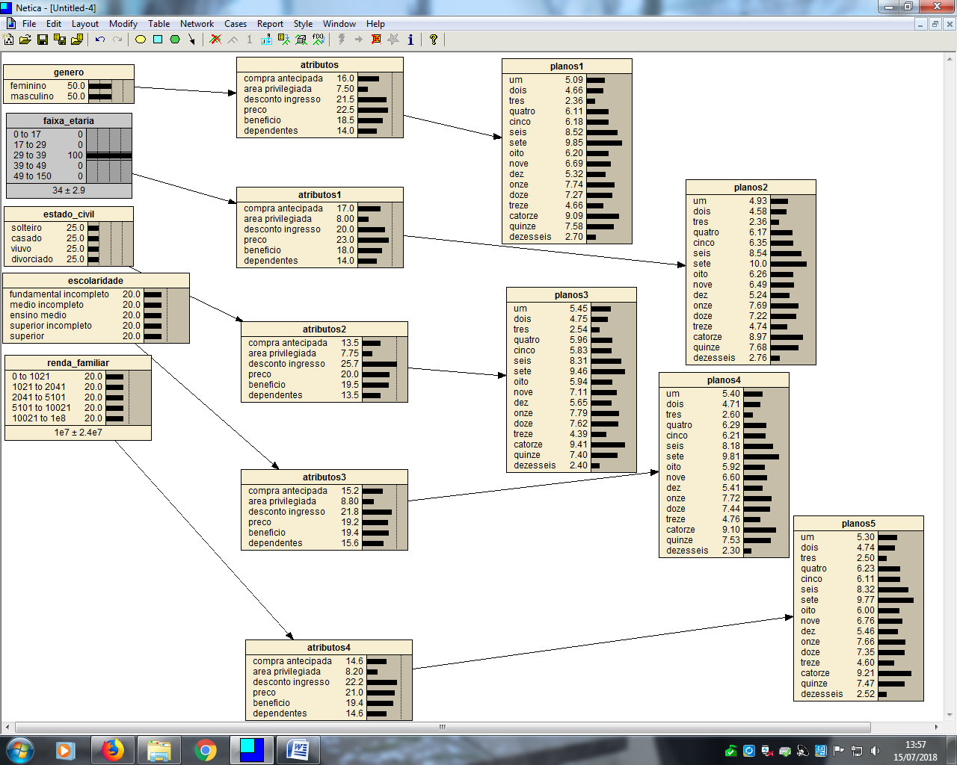Select the planos5 node title
957x765 pixels.
coord(858,524)
